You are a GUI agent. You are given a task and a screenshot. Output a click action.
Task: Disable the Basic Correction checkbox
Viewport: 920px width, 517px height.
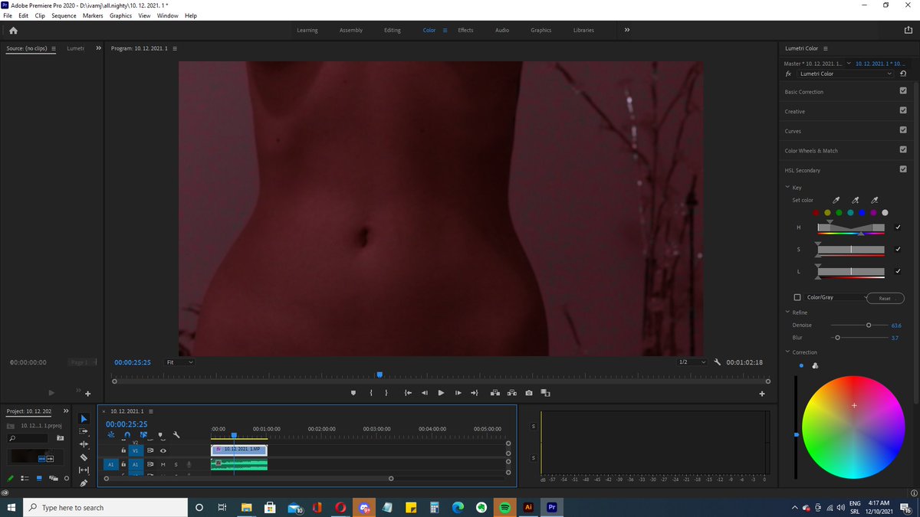coord(903,91)
